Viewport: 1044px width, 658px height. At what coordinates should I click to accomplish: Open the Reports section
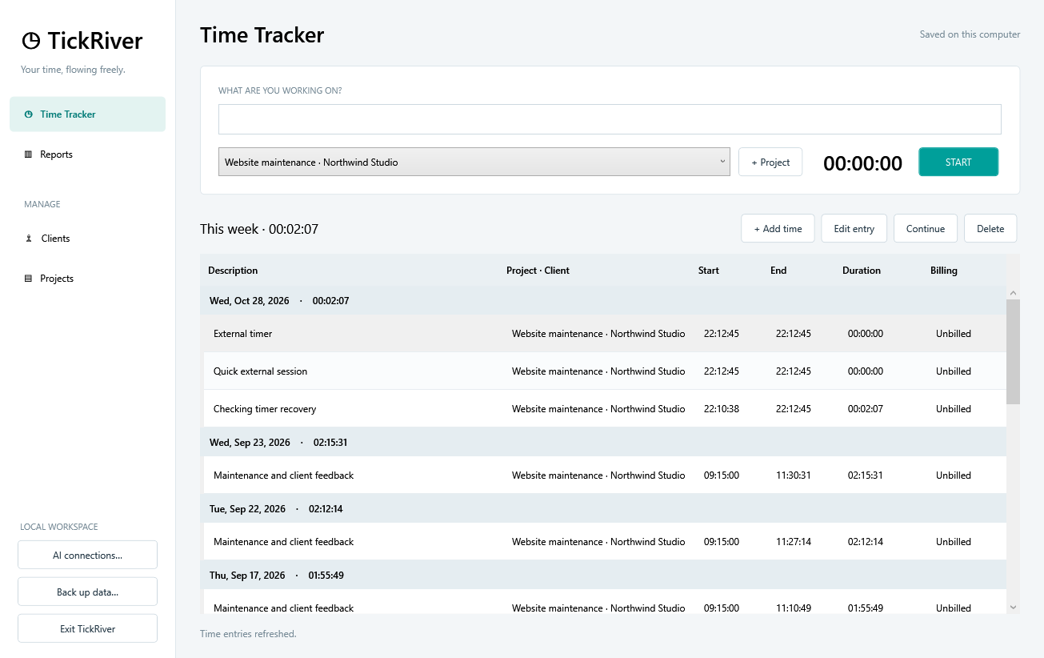tap(88, 154)
